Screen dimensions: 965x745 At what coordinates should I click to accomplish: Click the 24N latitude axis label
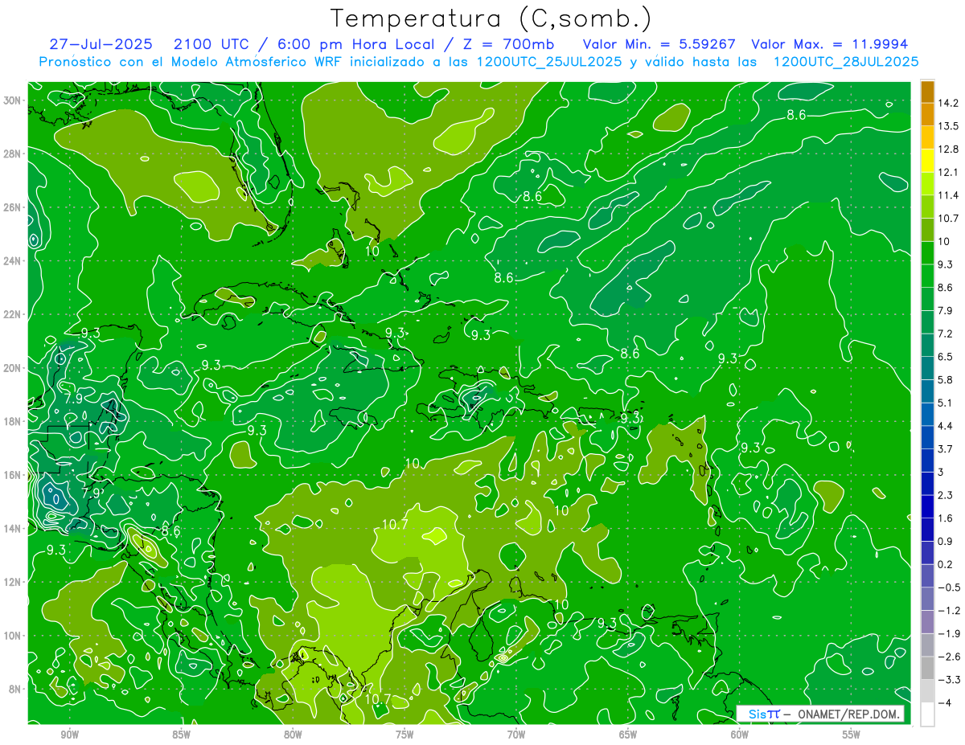[x=13, y=261]
